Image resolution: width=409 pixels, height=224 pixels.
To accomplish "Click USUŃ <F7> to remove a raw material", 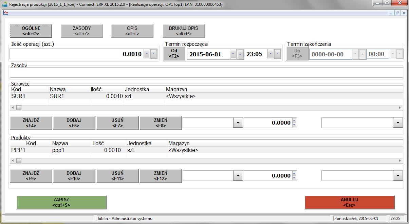I will pos(117,123).
